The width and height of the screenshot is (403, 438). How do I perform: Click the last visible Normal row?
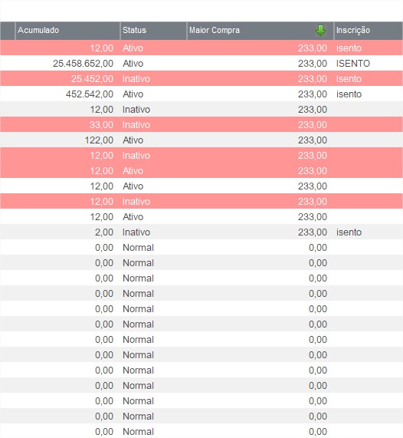coord(202,431)
